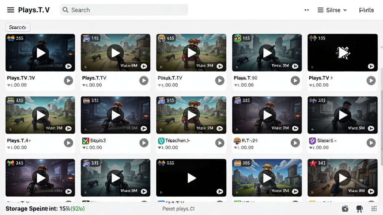This screenshot has width=383, height=215.
Task: Click round gray play button beside Plays.T:60 title
Action: pyautogui.click(x=295, y=81)
